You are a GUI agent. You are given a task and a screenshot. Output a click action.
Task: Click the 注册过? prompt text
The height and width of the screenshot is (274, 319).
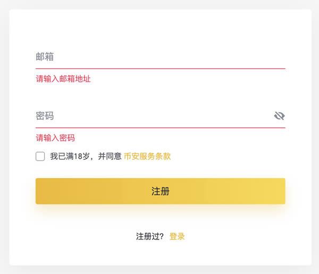coord(150,236)
